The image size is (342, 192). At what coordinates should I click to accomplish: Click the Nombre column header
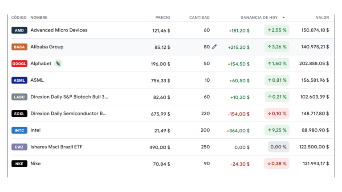pos(39,18)
